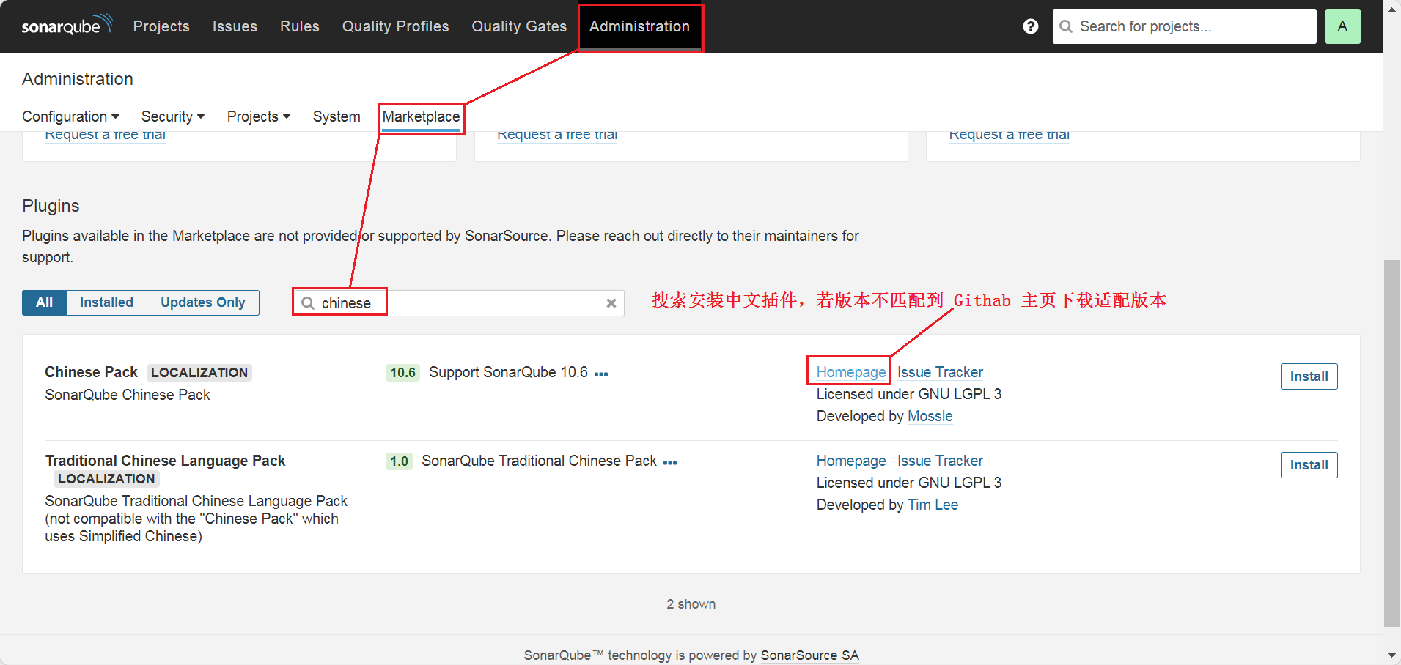The width and height of the screenshot is (1401, 665).
Task: Select the All plugins filter
Action: point(44,302)
